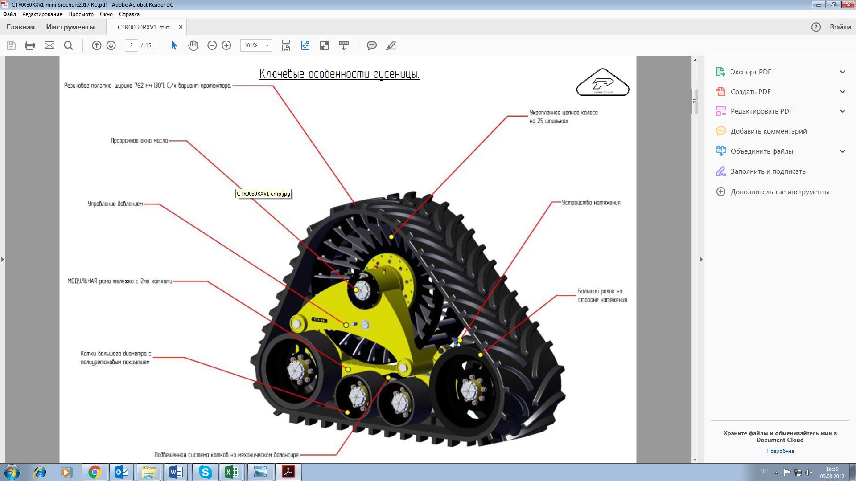
Task: Click the RU language indicator
Action: tap(764, 471)
